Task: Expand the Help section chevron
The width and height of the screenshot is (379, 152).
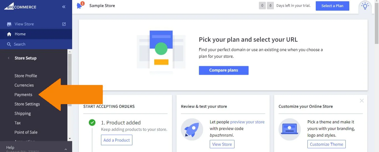Action: [66, 149]
